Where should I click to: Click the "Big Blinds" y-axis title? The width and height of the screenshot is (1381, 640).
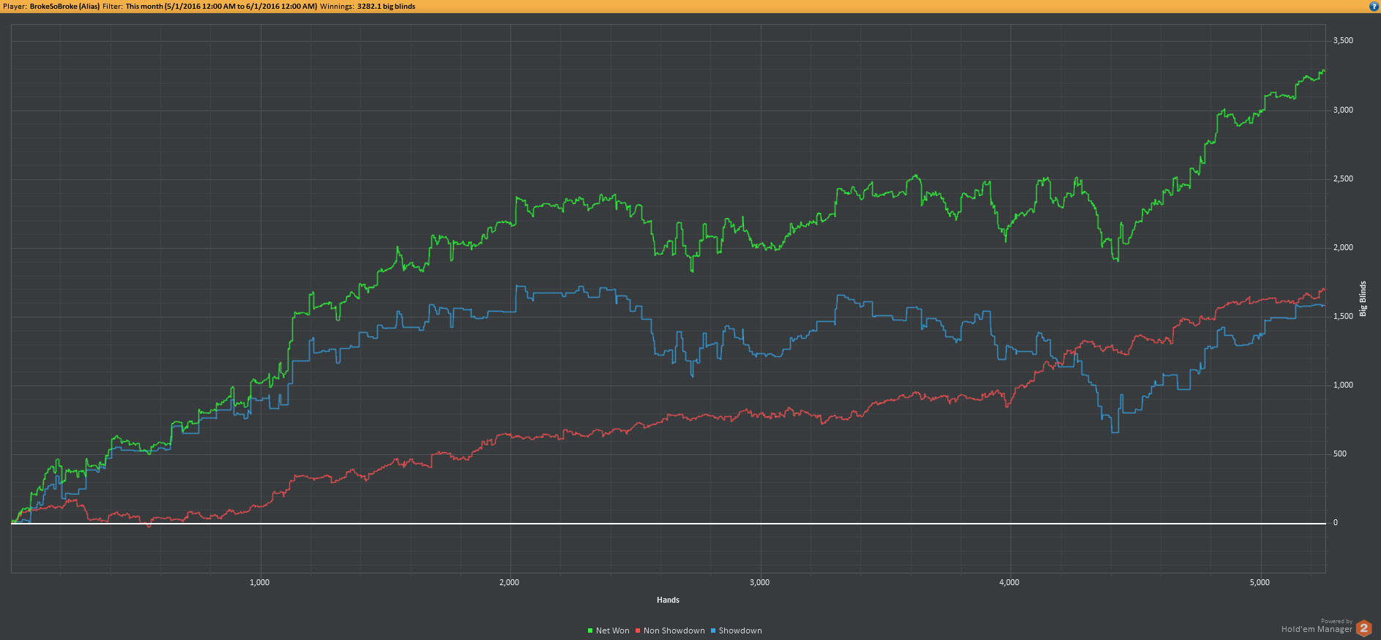1363,298
